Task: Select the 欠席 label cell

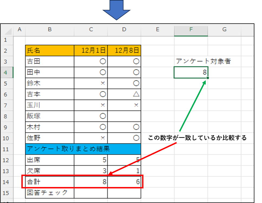Action: click(50, 171)
